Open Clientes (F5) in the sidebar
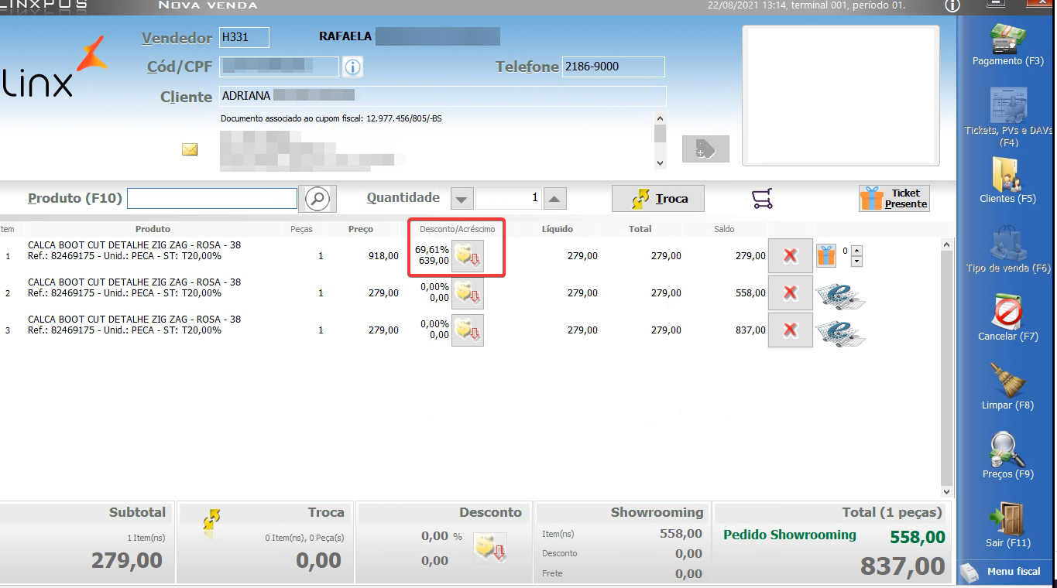Screen dimensions: 1057x588 pyautogui.click(x=1007, y=180)
